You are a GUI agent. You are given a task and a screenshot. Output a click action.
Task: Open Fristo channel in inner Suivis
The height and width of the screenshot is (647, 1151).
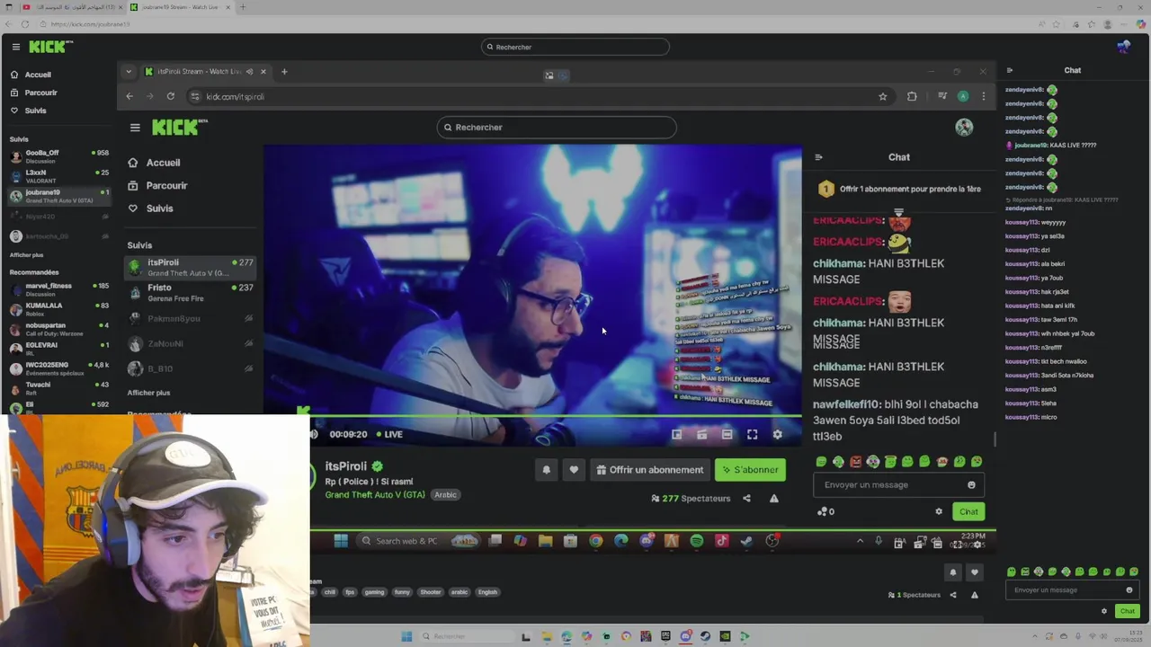[192, 293]
